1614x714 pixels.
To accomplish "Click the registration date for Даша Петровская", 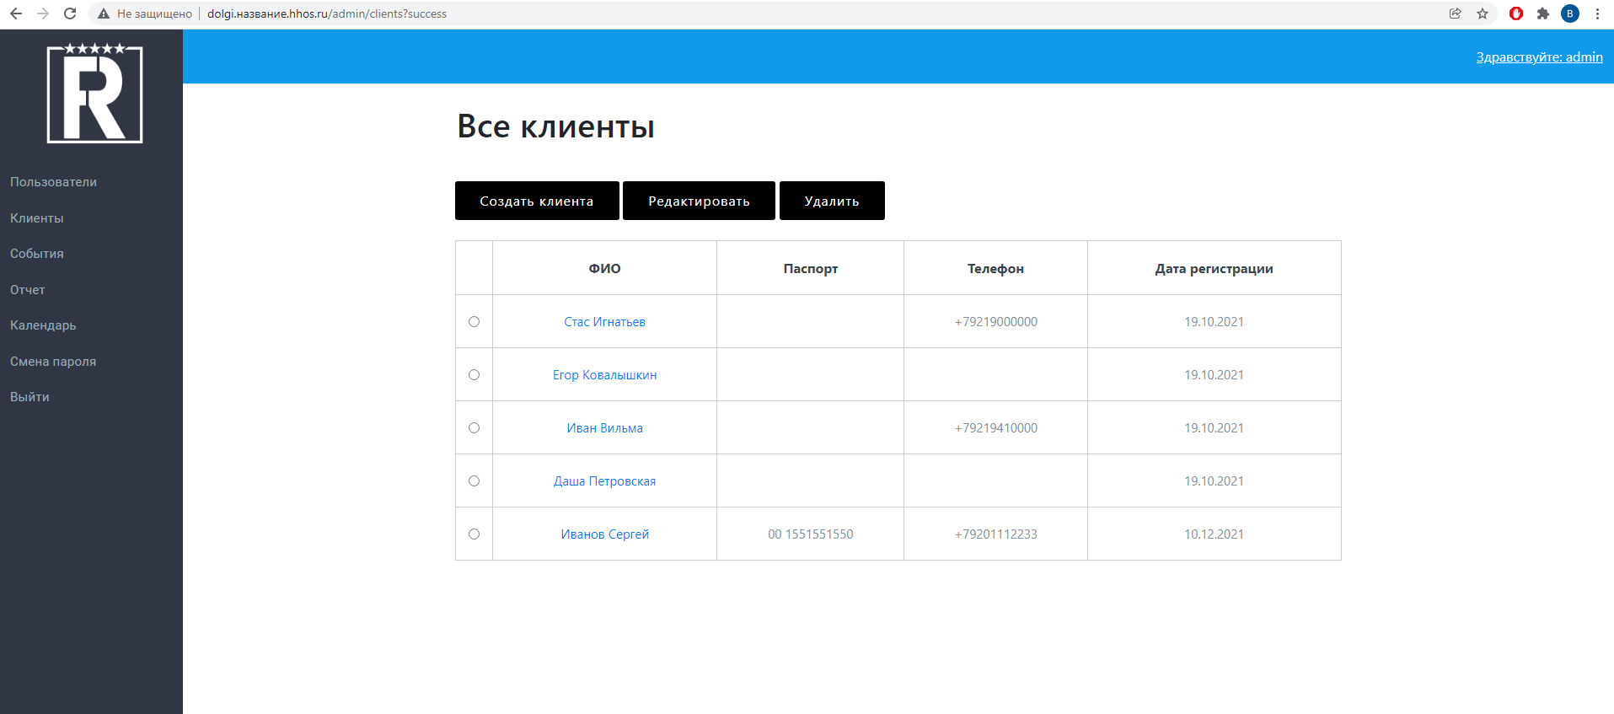I will [1214, 481].
